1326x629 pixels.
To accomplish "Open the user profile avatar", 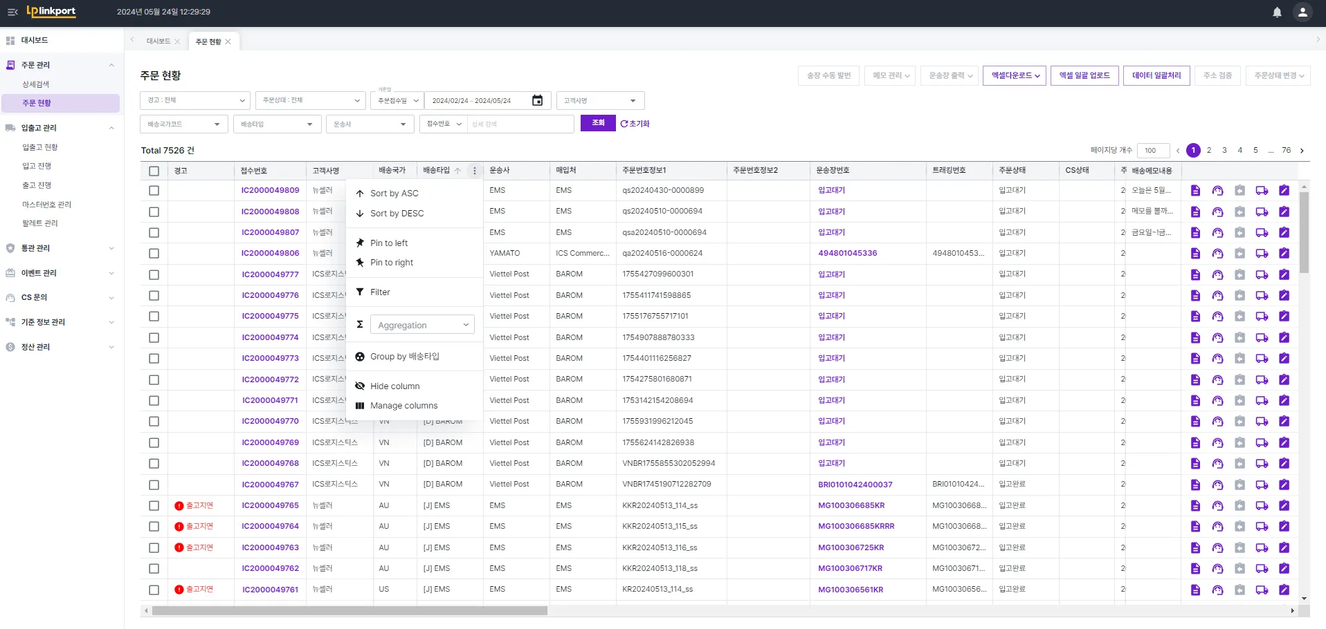I will point(1302,12).
